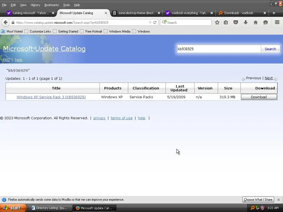This screenshot has height=212, width=283.
Task: Open the FAQ link
Action: pos(6,60)
